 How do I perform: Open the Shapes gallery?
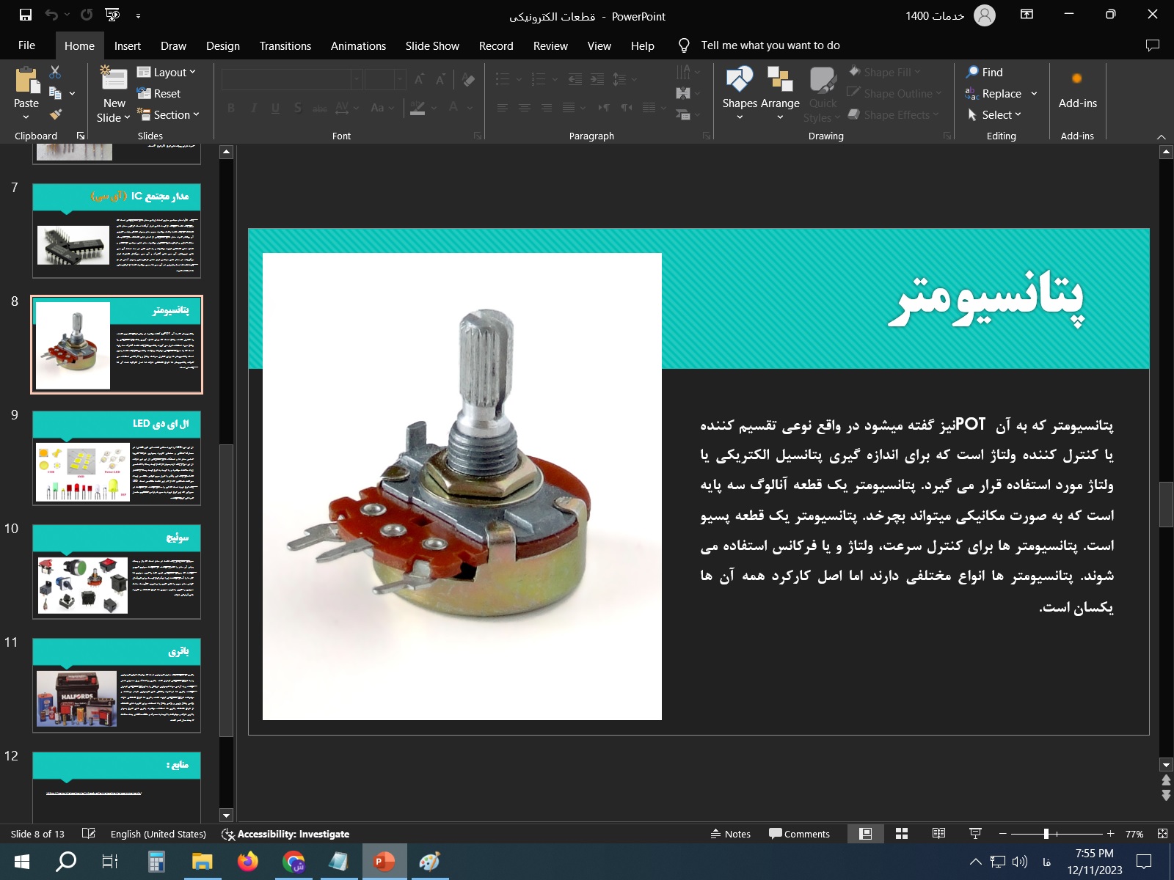pos(739,93)
